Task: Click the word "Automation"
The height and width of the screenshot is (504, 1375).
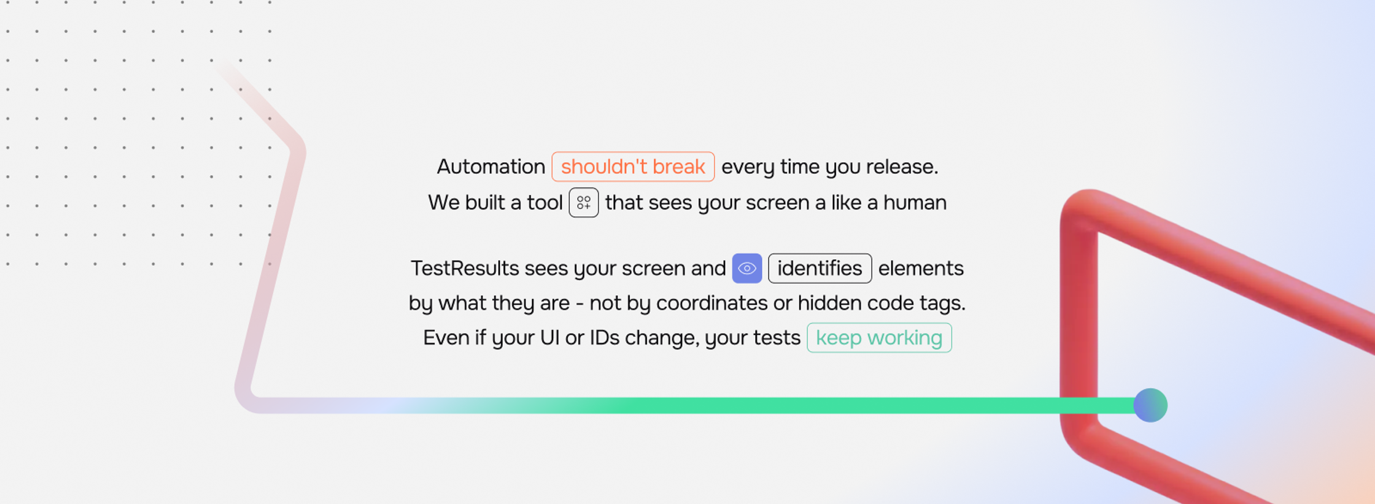Action: (491, 167)
